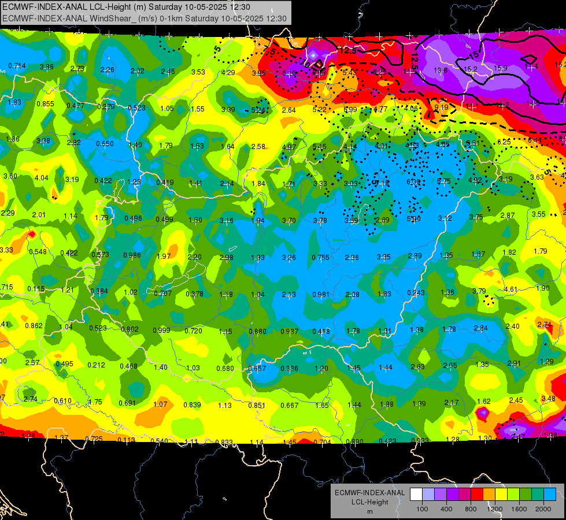
Task: Click wind shear value 4.61
Action: click(510, 289)
